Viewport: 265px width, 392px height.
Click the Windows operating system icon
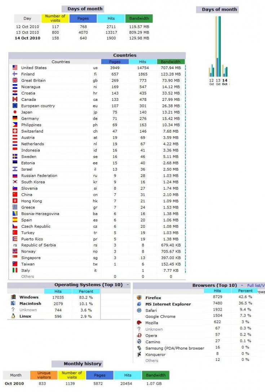coord(13,297)
